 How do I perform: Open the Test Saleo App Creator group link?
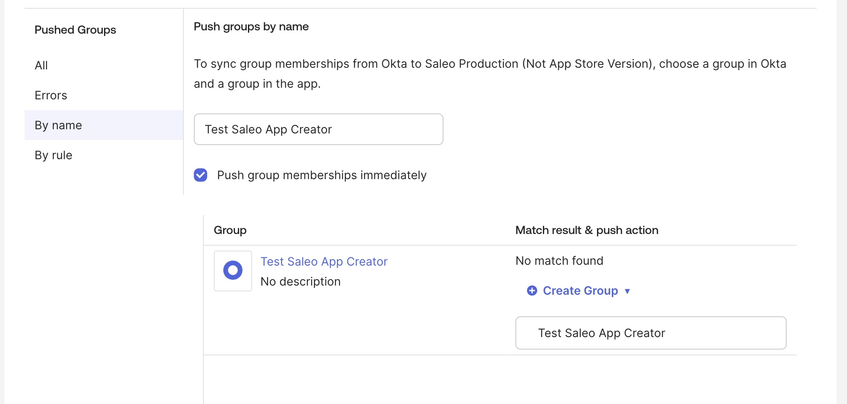(x=324, y=261)
